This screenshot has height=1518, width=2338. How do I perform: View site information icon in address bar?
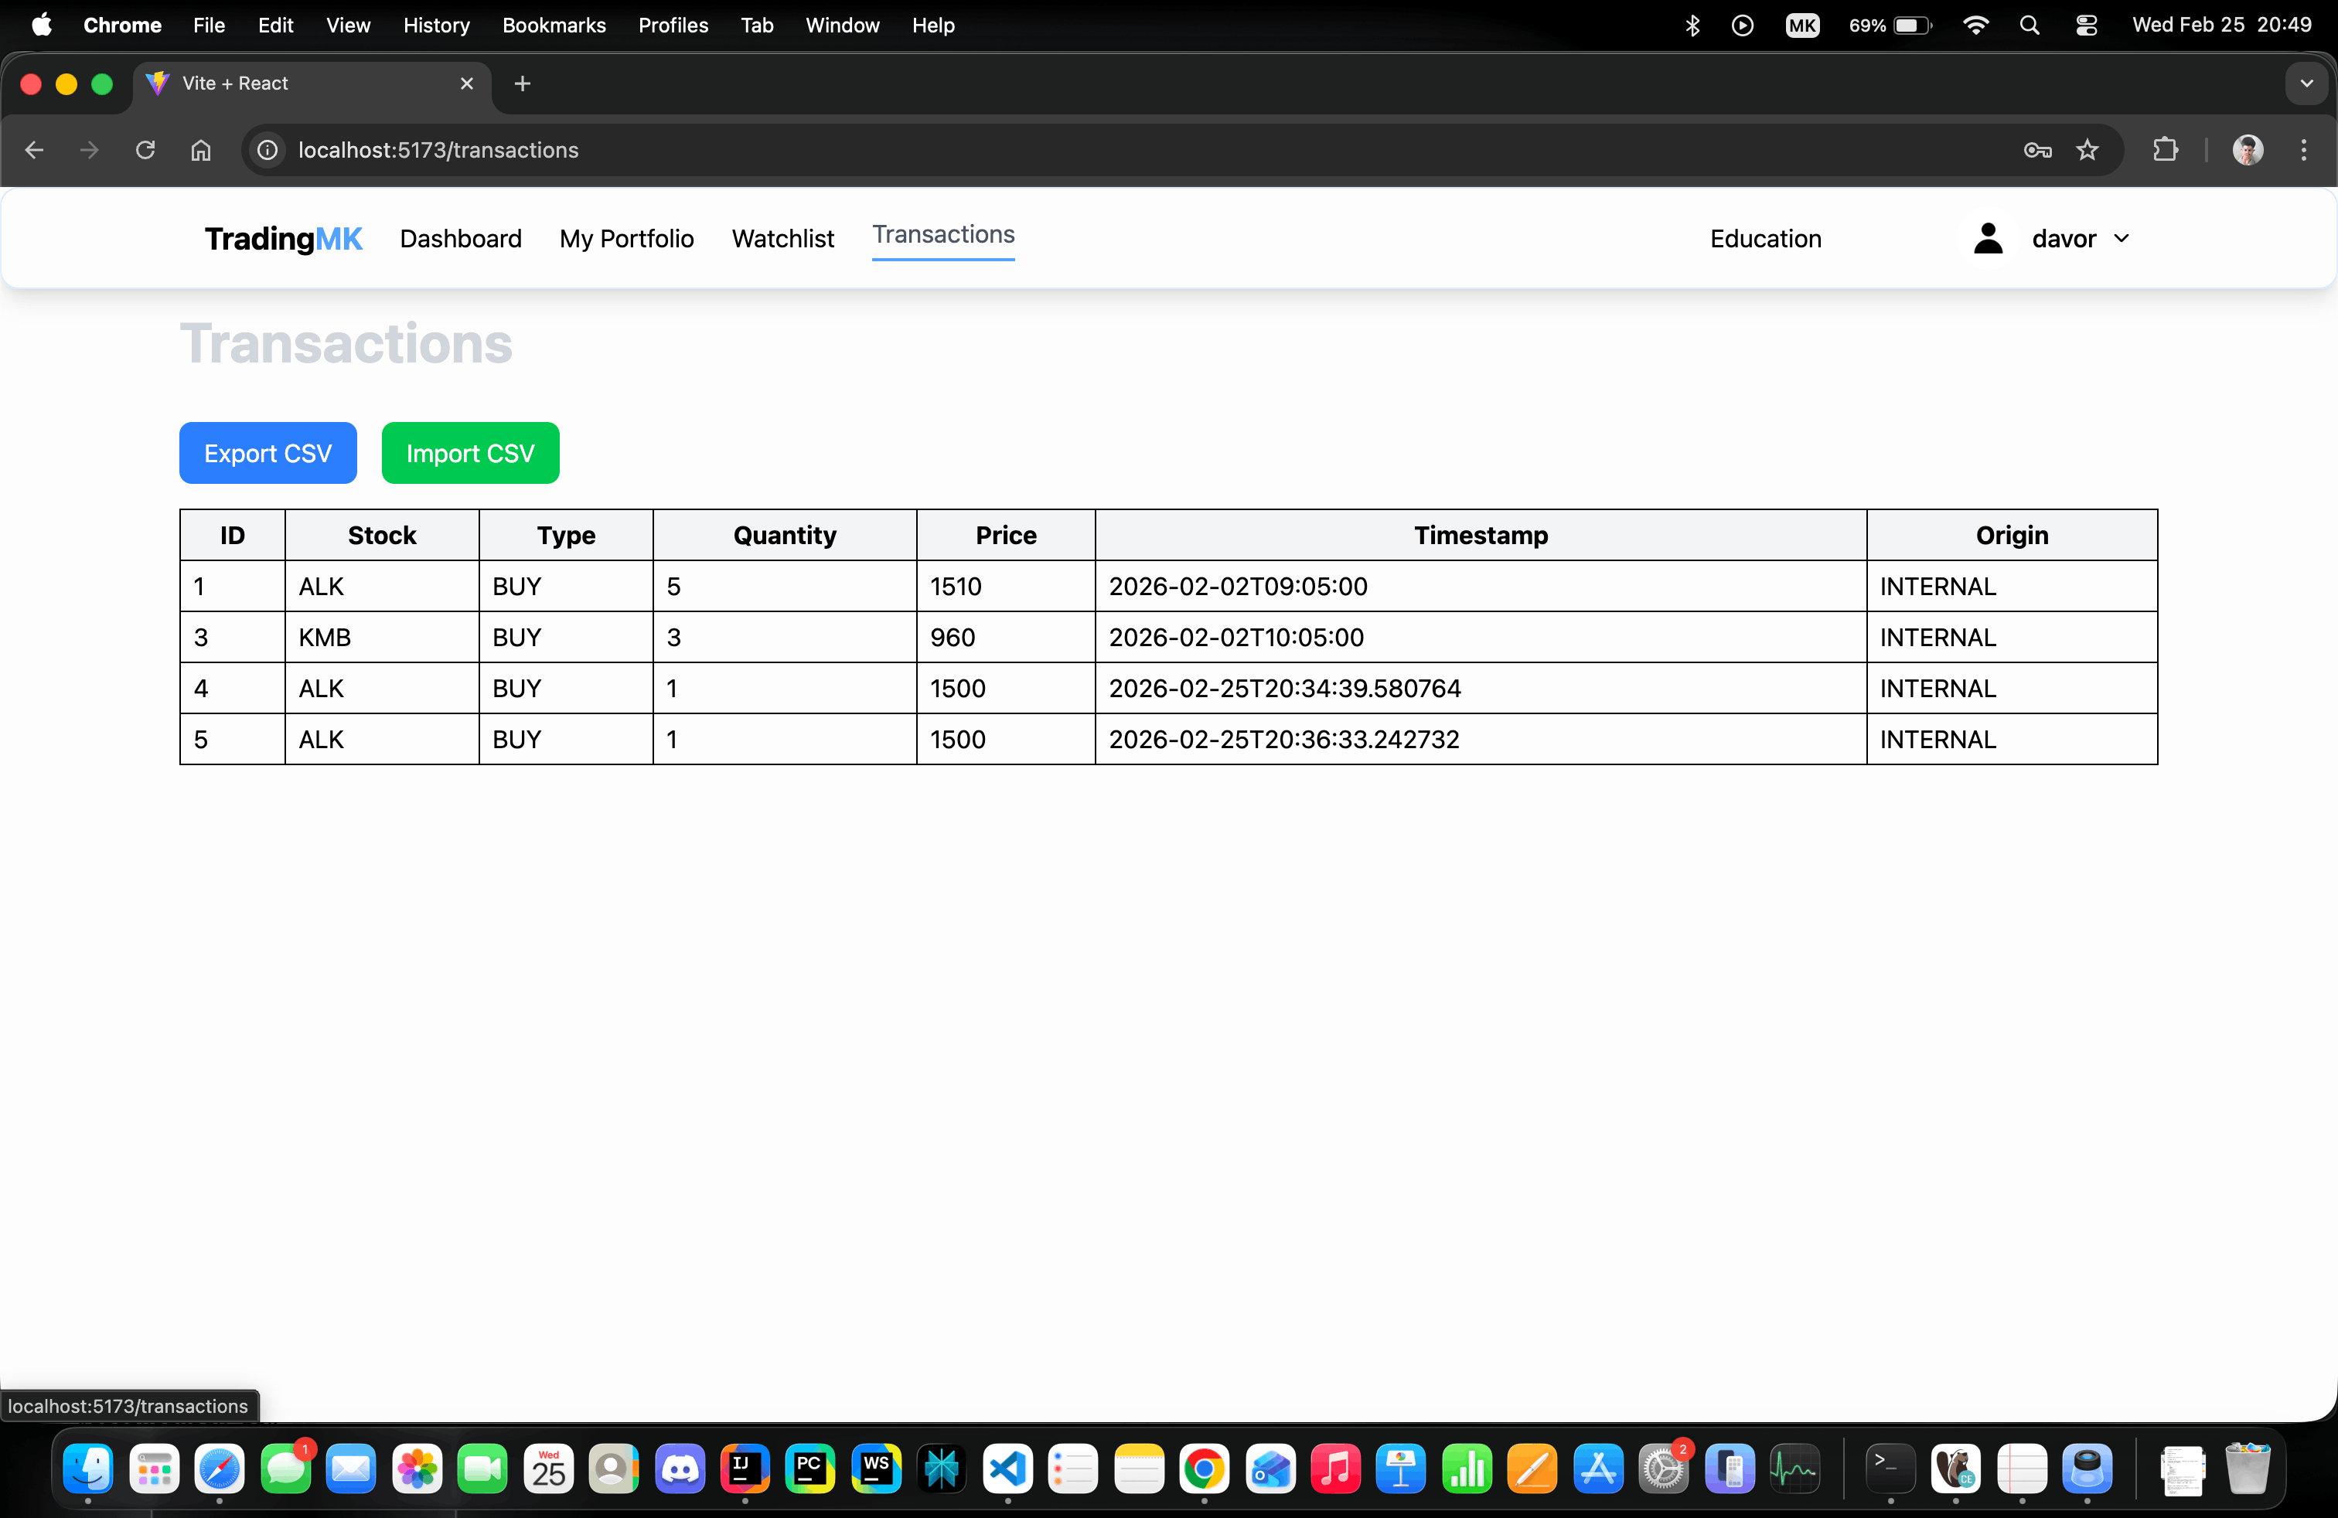(x=268, y=150)
